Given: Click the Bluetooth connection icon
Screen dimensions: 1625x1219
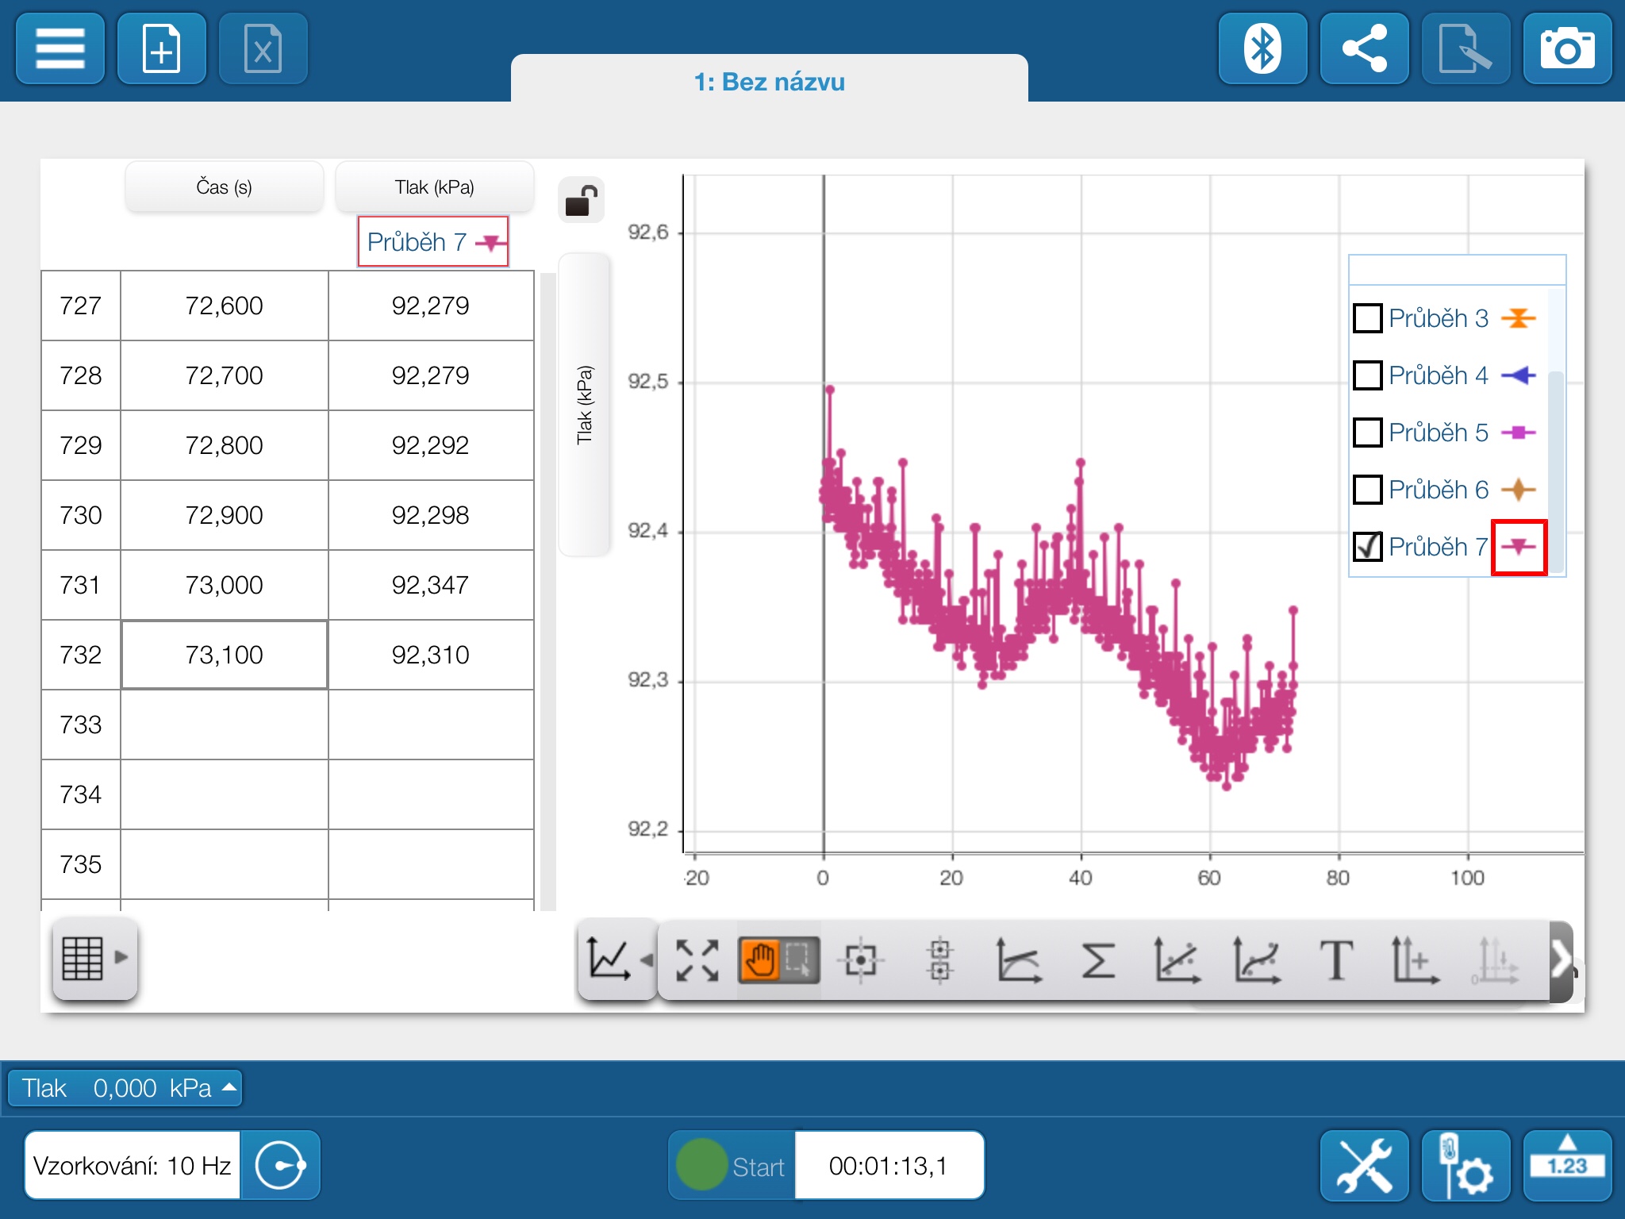Looking at the screenshot, I should (1262, 49).
